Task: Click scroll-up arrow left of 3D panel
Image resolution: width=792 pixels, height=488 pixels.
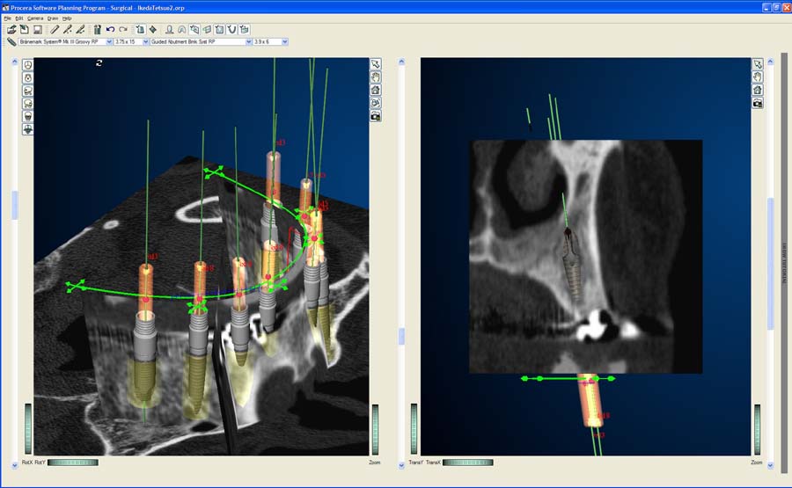Action: [15, 62]
